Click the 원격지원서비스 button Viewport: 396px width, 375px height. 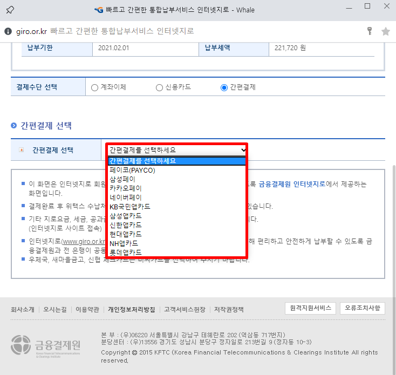pos(310,308)
